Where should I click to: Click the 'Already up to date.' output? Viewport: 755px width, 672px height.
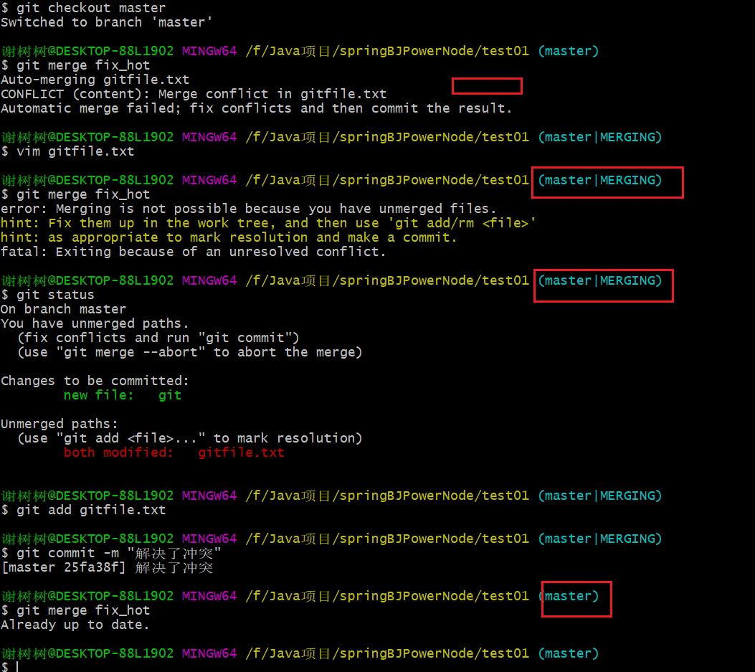(75, 625)
